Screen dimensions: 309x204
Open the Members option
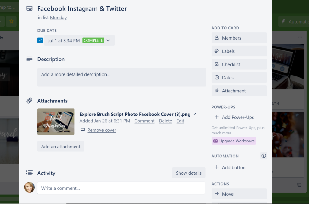point(239,38)
